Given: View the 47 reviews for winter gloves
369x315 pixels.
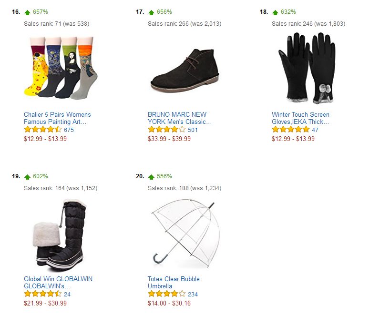Looking at the screenshot, I should tap(315, 130).
